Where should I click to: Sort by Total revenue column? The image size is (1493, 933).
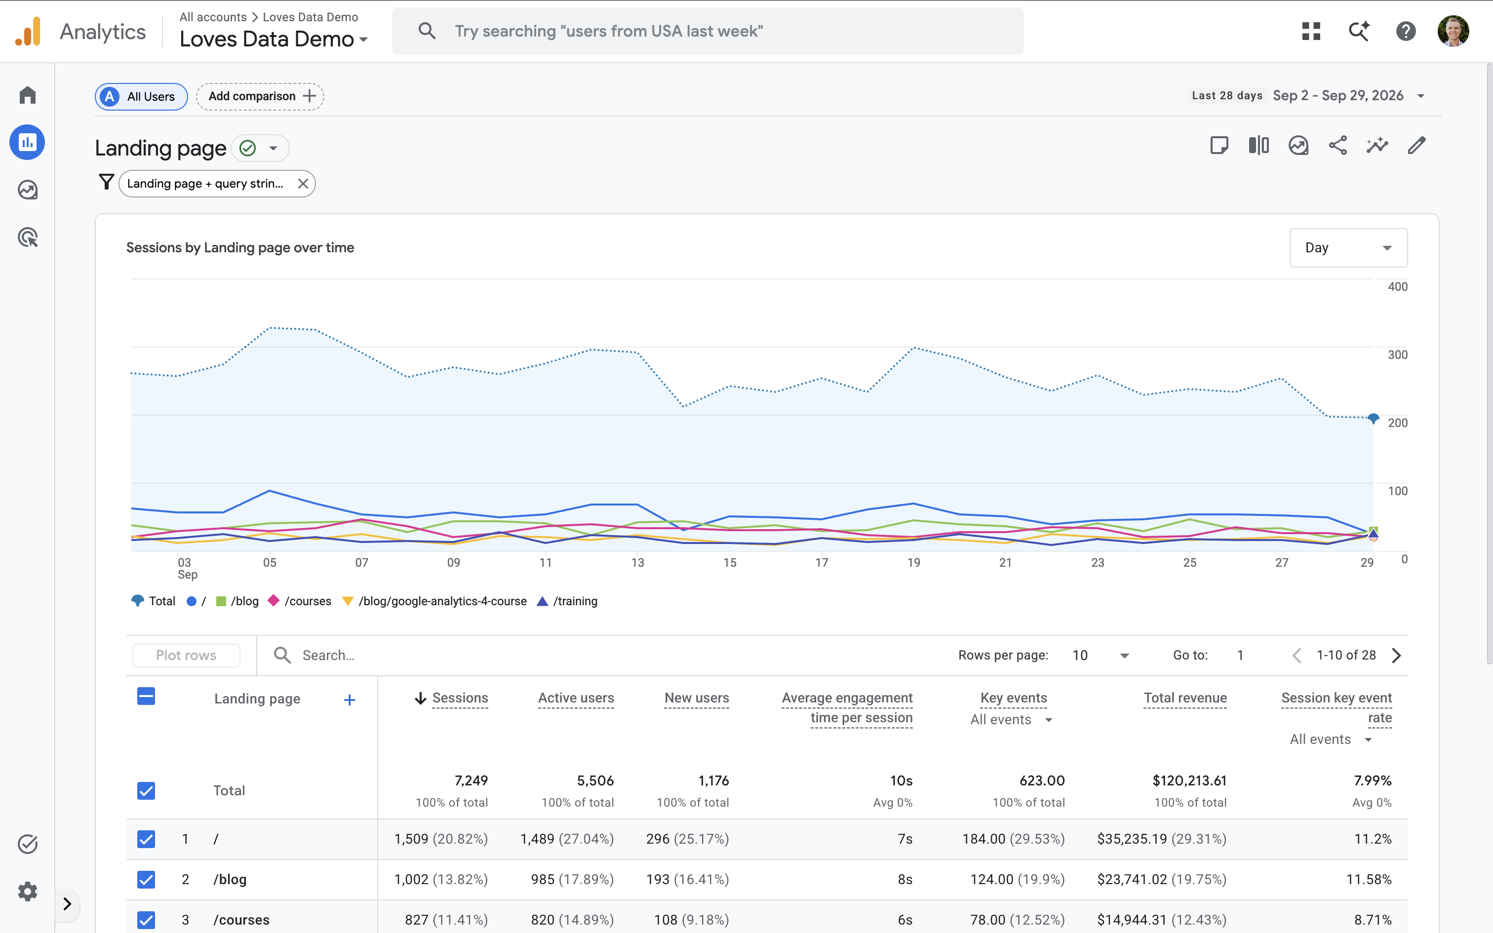click(1185, 698)
